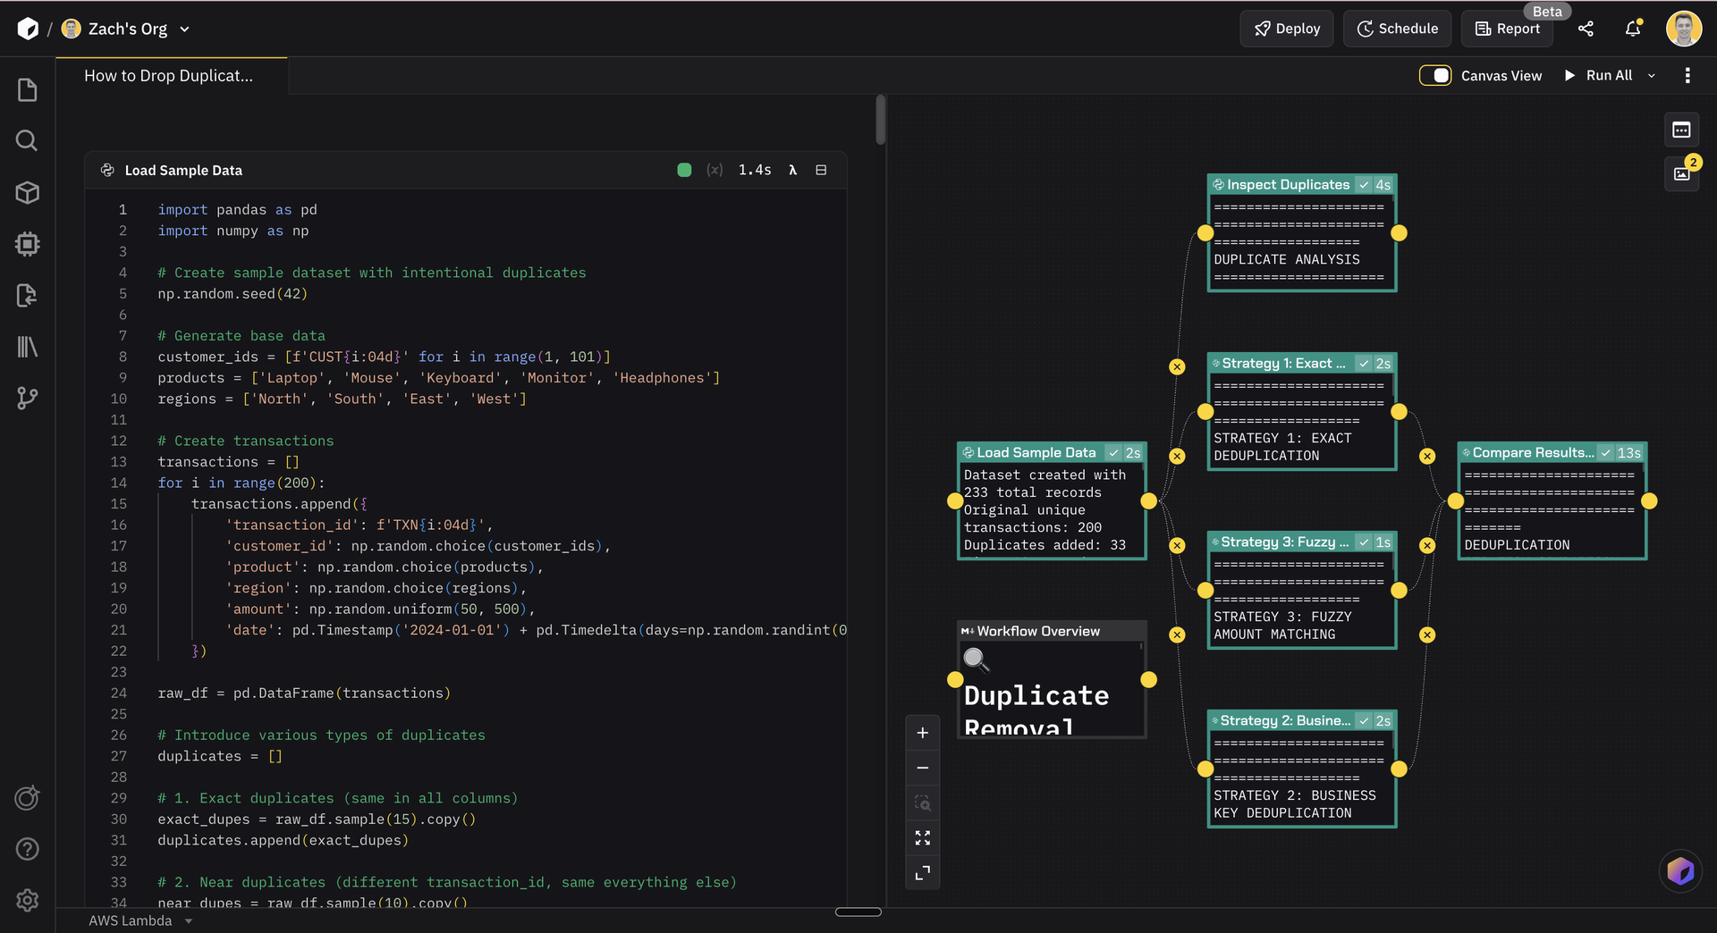Viewport: 1717px width, 933px height.
Task: Expand the Run All dropdown arrow
Action: tap(1652, 75)
